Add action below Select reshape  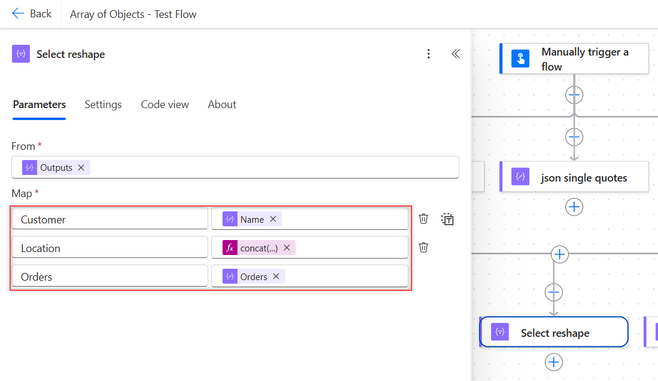(554, 362)
